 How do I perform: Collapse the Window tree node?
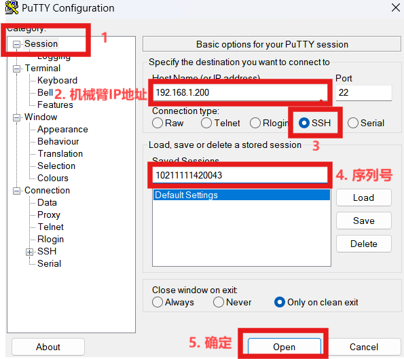[16, 117]
